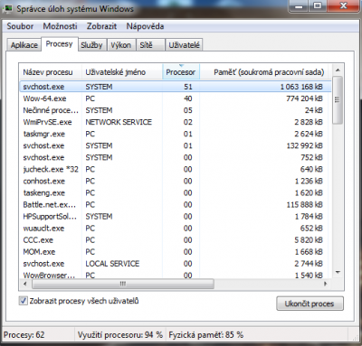This screenshot has height=346, width=362.
Task: Select the MOM.exe process row
Action: pos(176,252)
